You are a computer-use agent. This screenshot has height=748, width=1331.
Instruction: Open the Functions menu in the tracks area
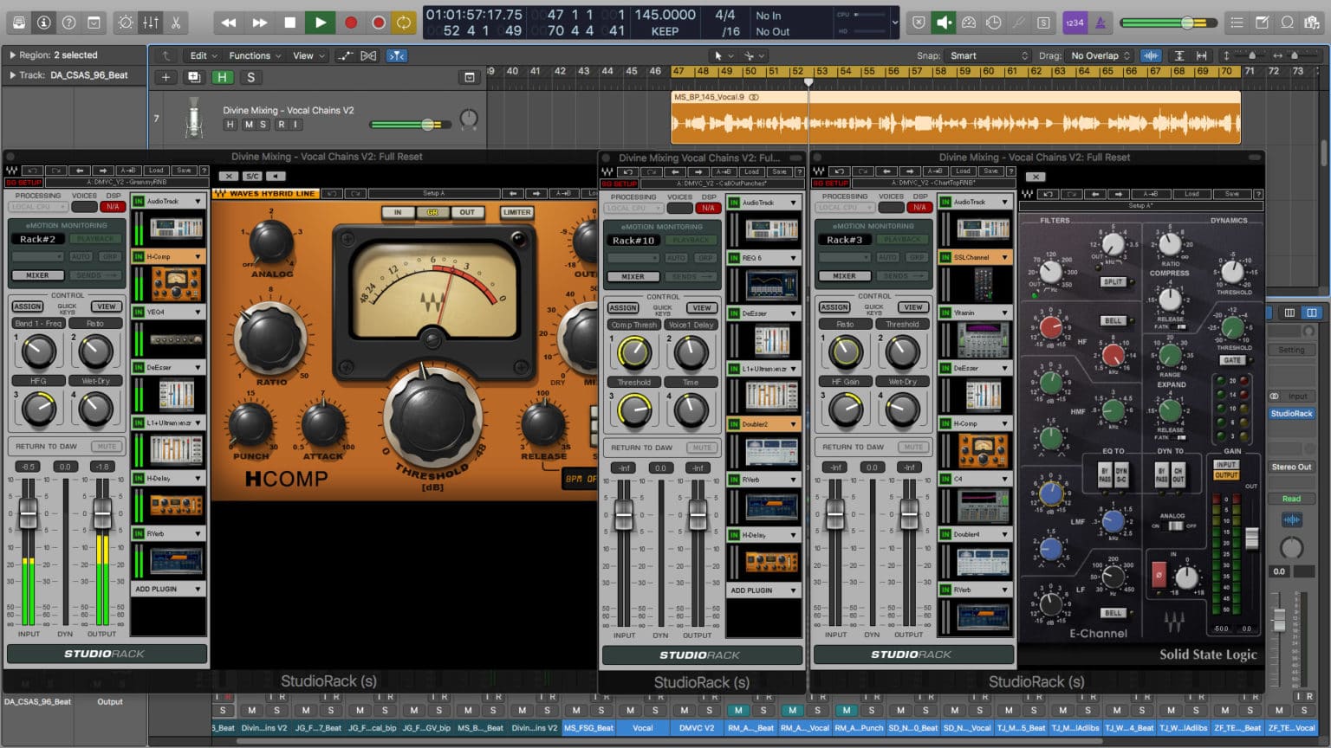tap(249, 55)
